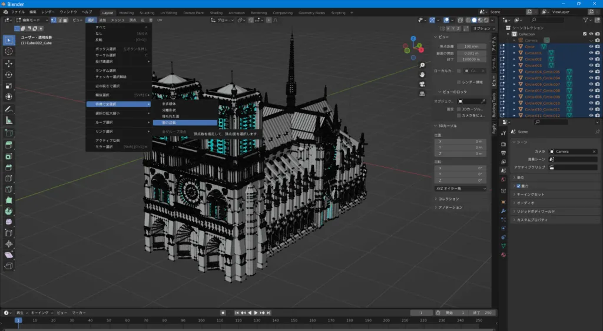Open the ファイル menu

(x=18, y=12)
